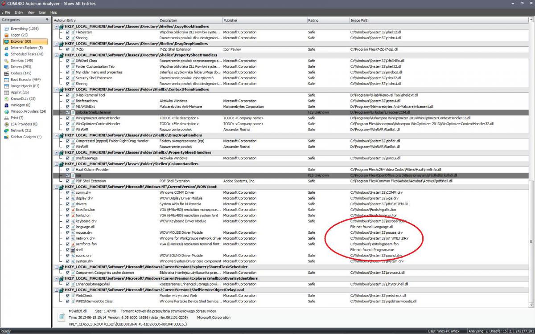Screen dimensions: 535x334
Task: Click the file icon of fixedfon.fon
Action: tap(73, 210)
